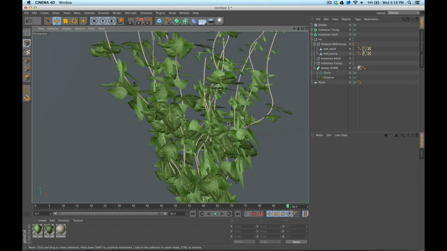This screenshot has height=251, width=447.
Task: Click the X position input field
Action: [244, 226]
